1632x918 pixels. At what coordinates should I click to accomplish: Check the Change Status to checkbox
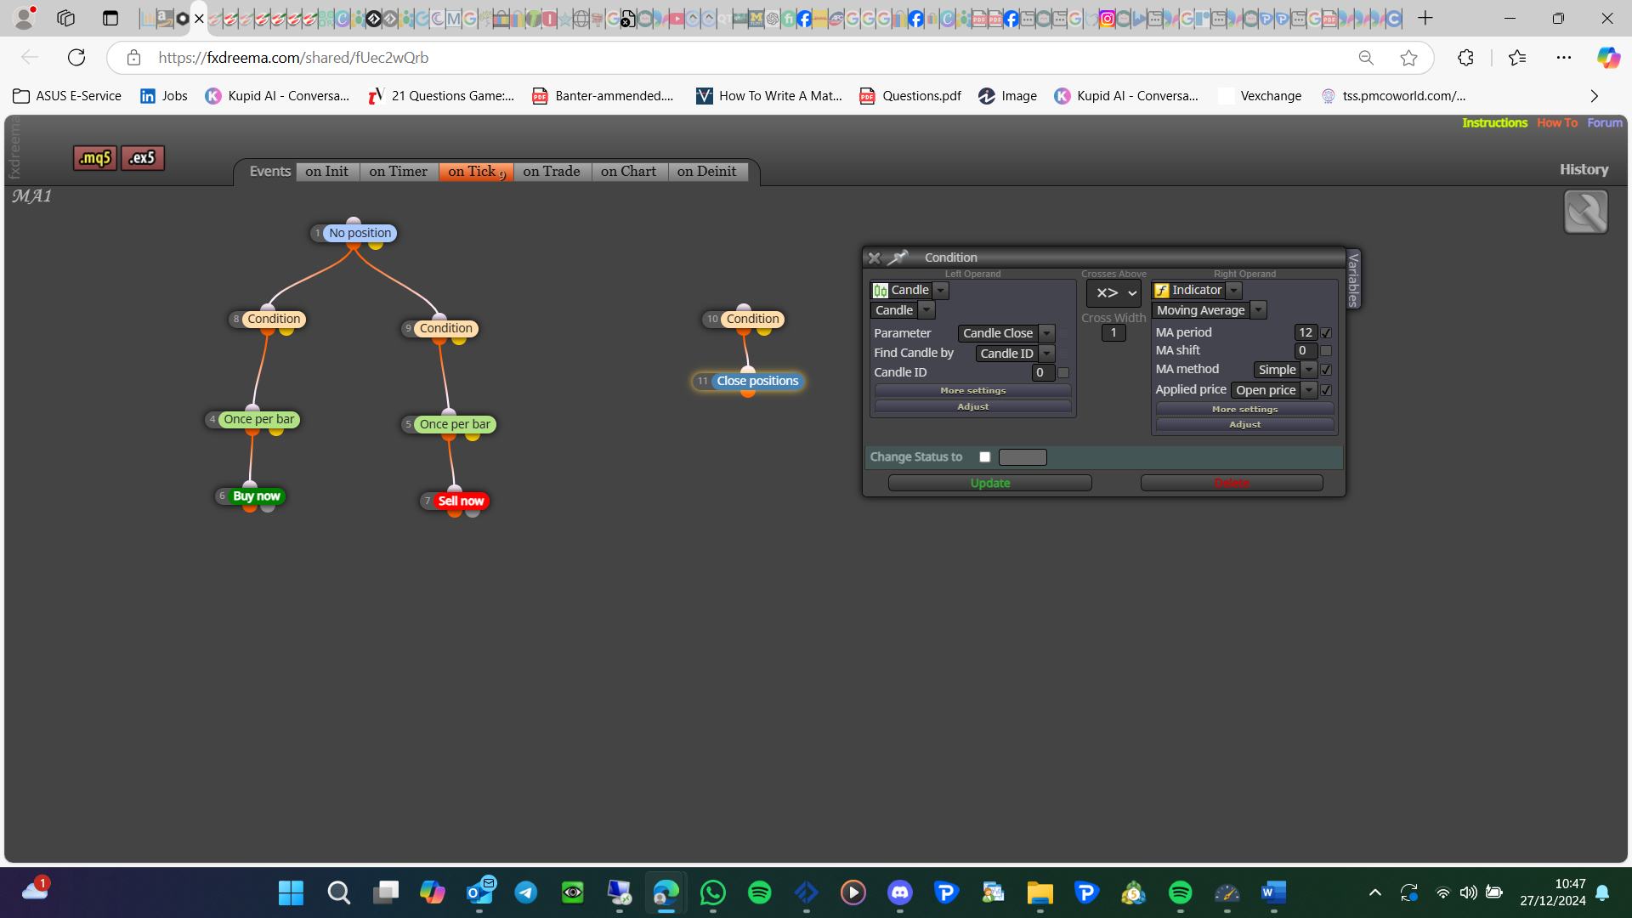(985, 457)
